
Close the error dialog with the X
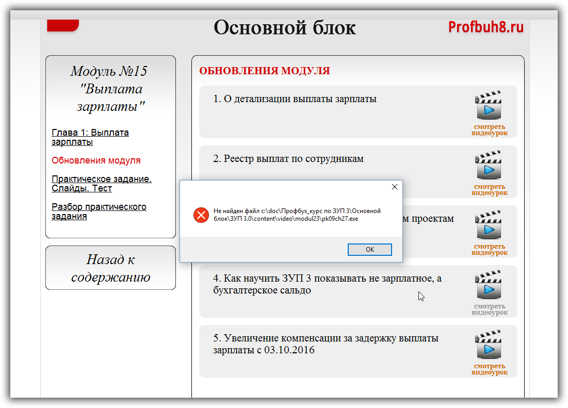point(394,187)
